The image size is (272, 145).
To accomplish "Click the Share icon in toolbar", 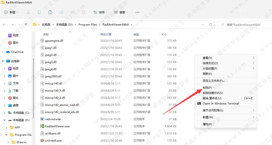I will pyautogui.click(x=72, y=12).
